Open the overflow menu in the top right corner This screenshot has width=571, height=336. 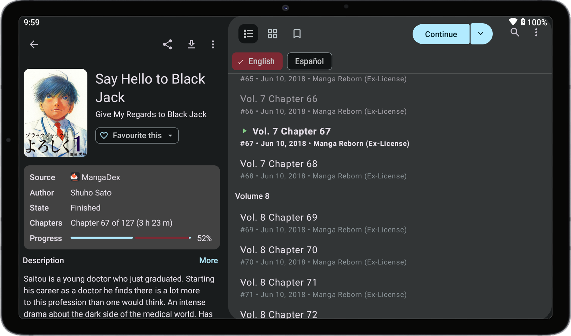point(536,33)
